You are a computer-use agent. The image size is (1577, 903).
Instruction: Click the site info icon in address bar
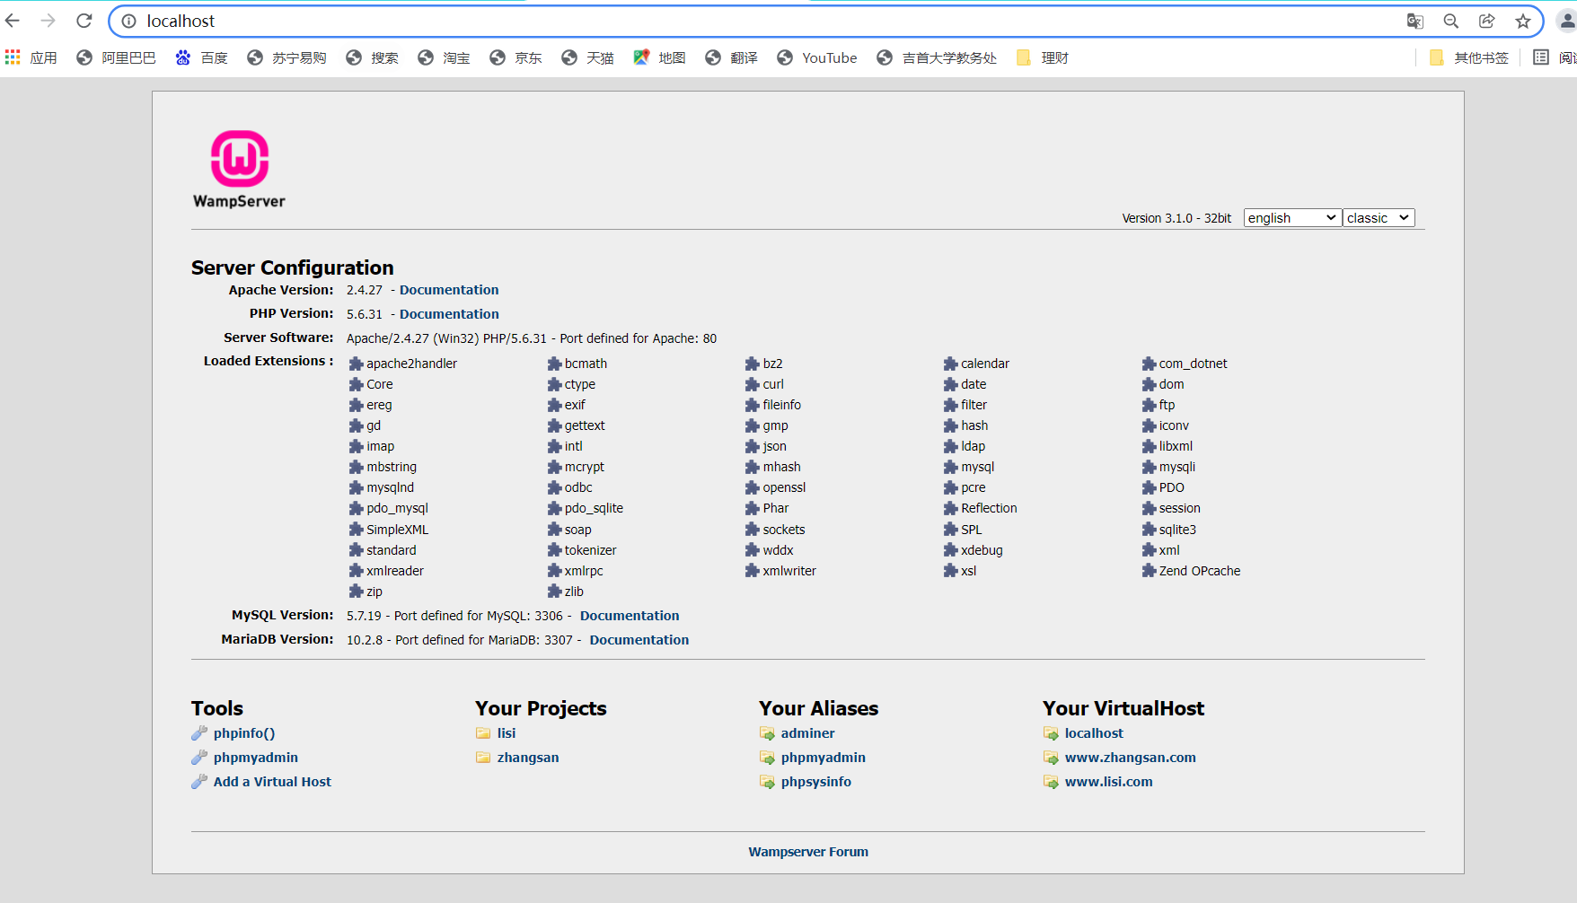[129, 21]
